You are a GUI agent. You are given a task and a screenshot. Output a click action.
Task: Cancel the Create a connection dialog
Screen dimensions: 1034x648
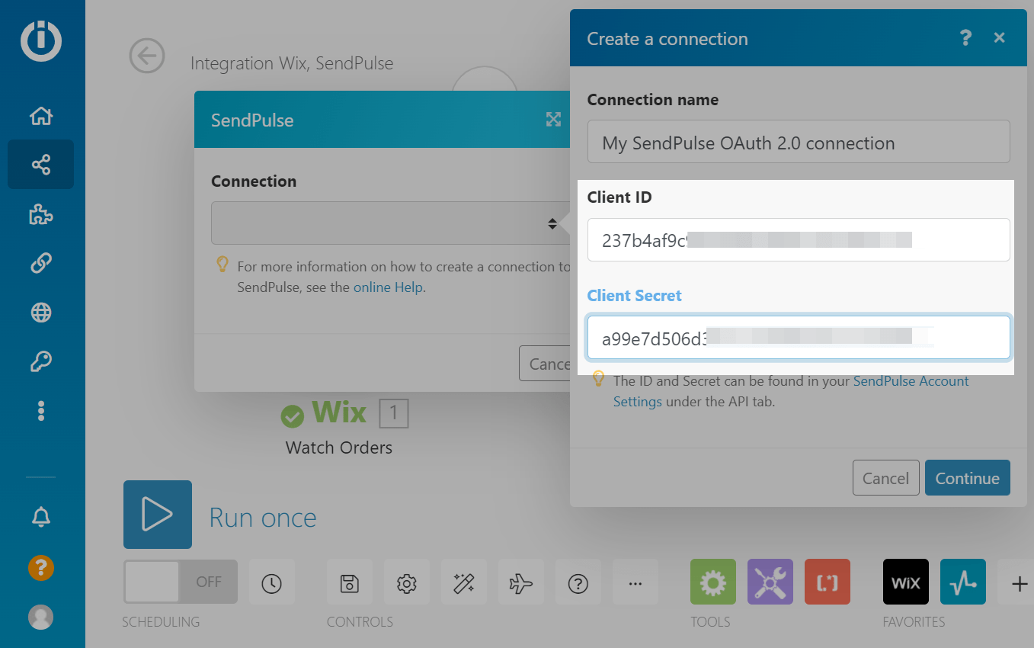tap(885, 478)
